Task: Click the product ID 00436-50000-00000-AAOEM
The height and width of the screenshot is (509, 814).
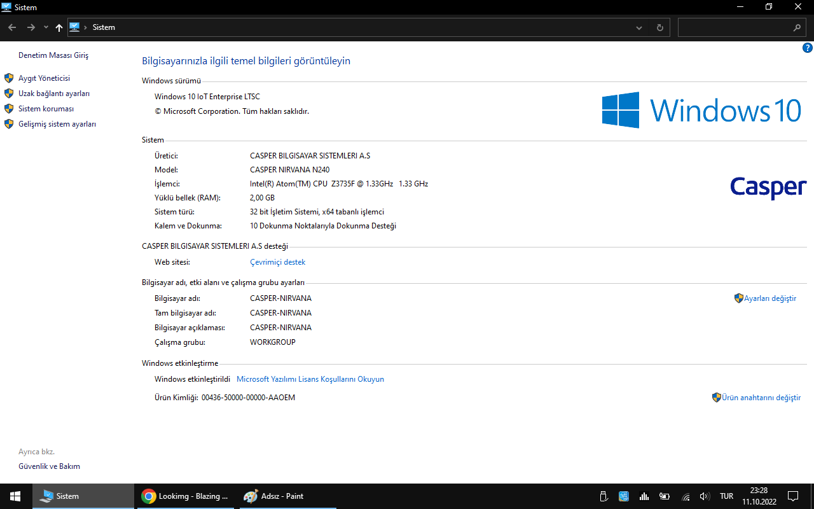Action: click(x=248, y=398)
